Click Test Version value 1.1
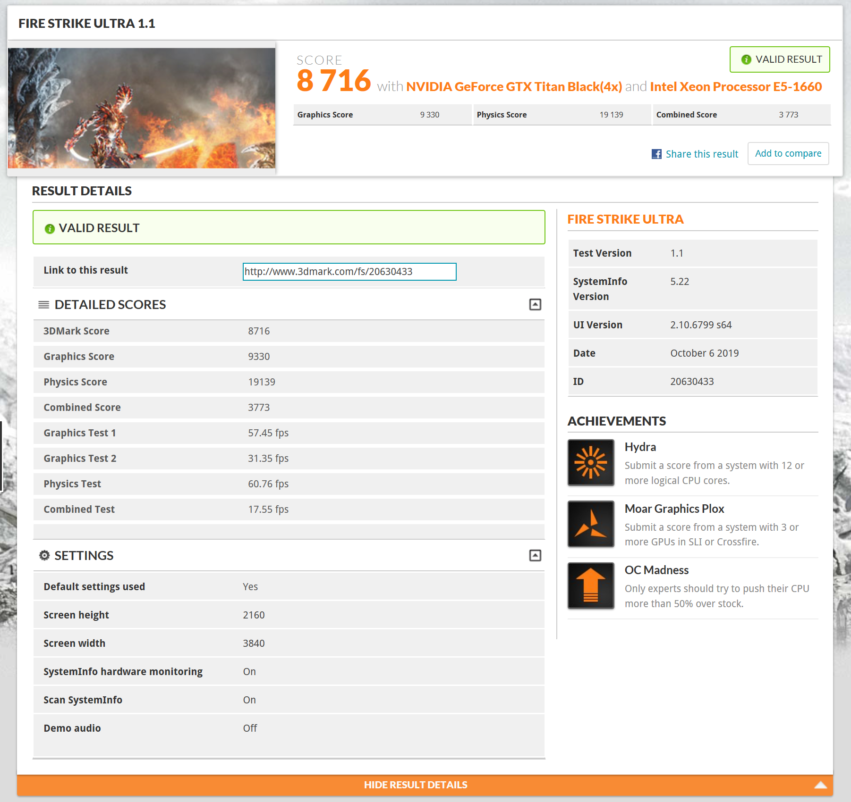Viewport: 851px width, 802px height. pos(677,253)
